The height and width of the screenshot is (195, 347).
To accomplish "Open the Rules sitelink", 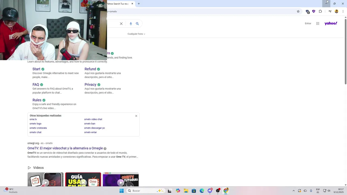I will (37, 100).
